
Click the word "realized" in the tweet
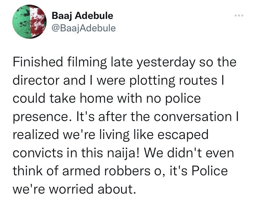pyautogui.click(x=36, y=135)
